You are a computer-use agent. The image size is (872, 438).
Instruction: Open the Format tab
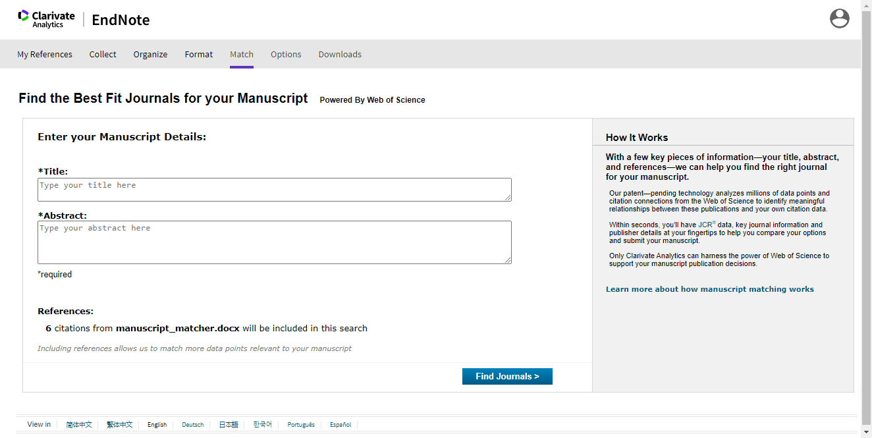199,55
